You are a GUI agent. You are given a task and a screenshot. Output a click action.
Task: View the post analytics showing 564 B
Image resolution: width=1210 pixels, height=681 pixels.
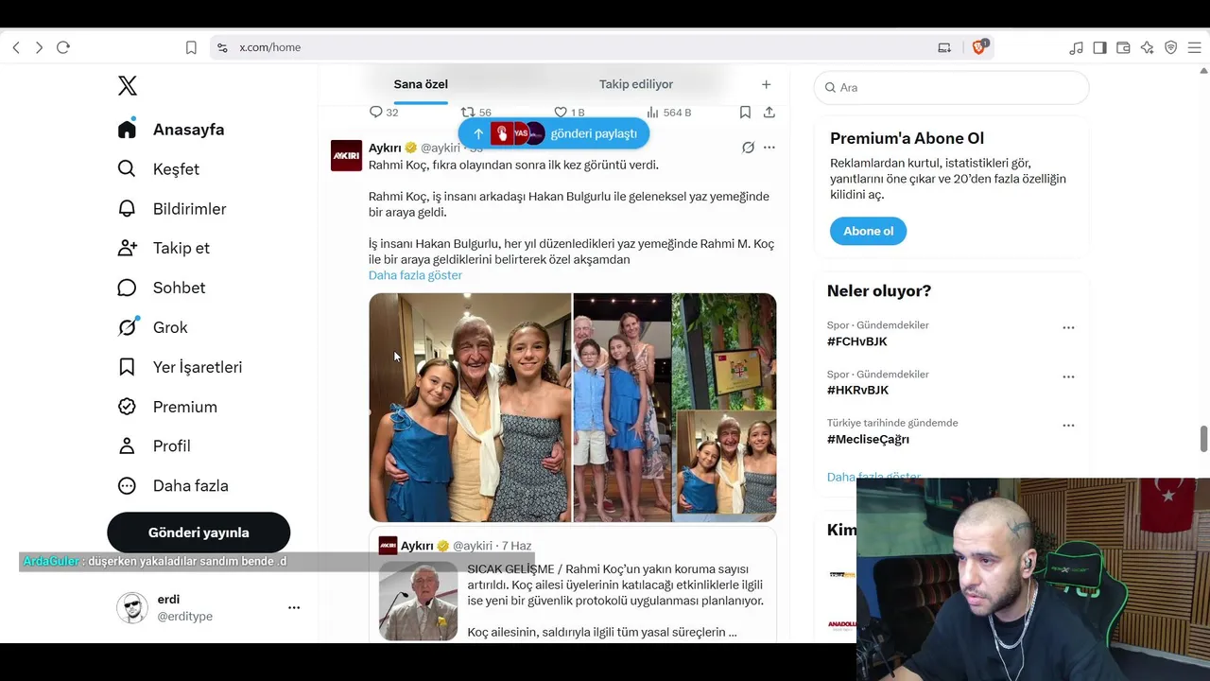click(667, 112)
